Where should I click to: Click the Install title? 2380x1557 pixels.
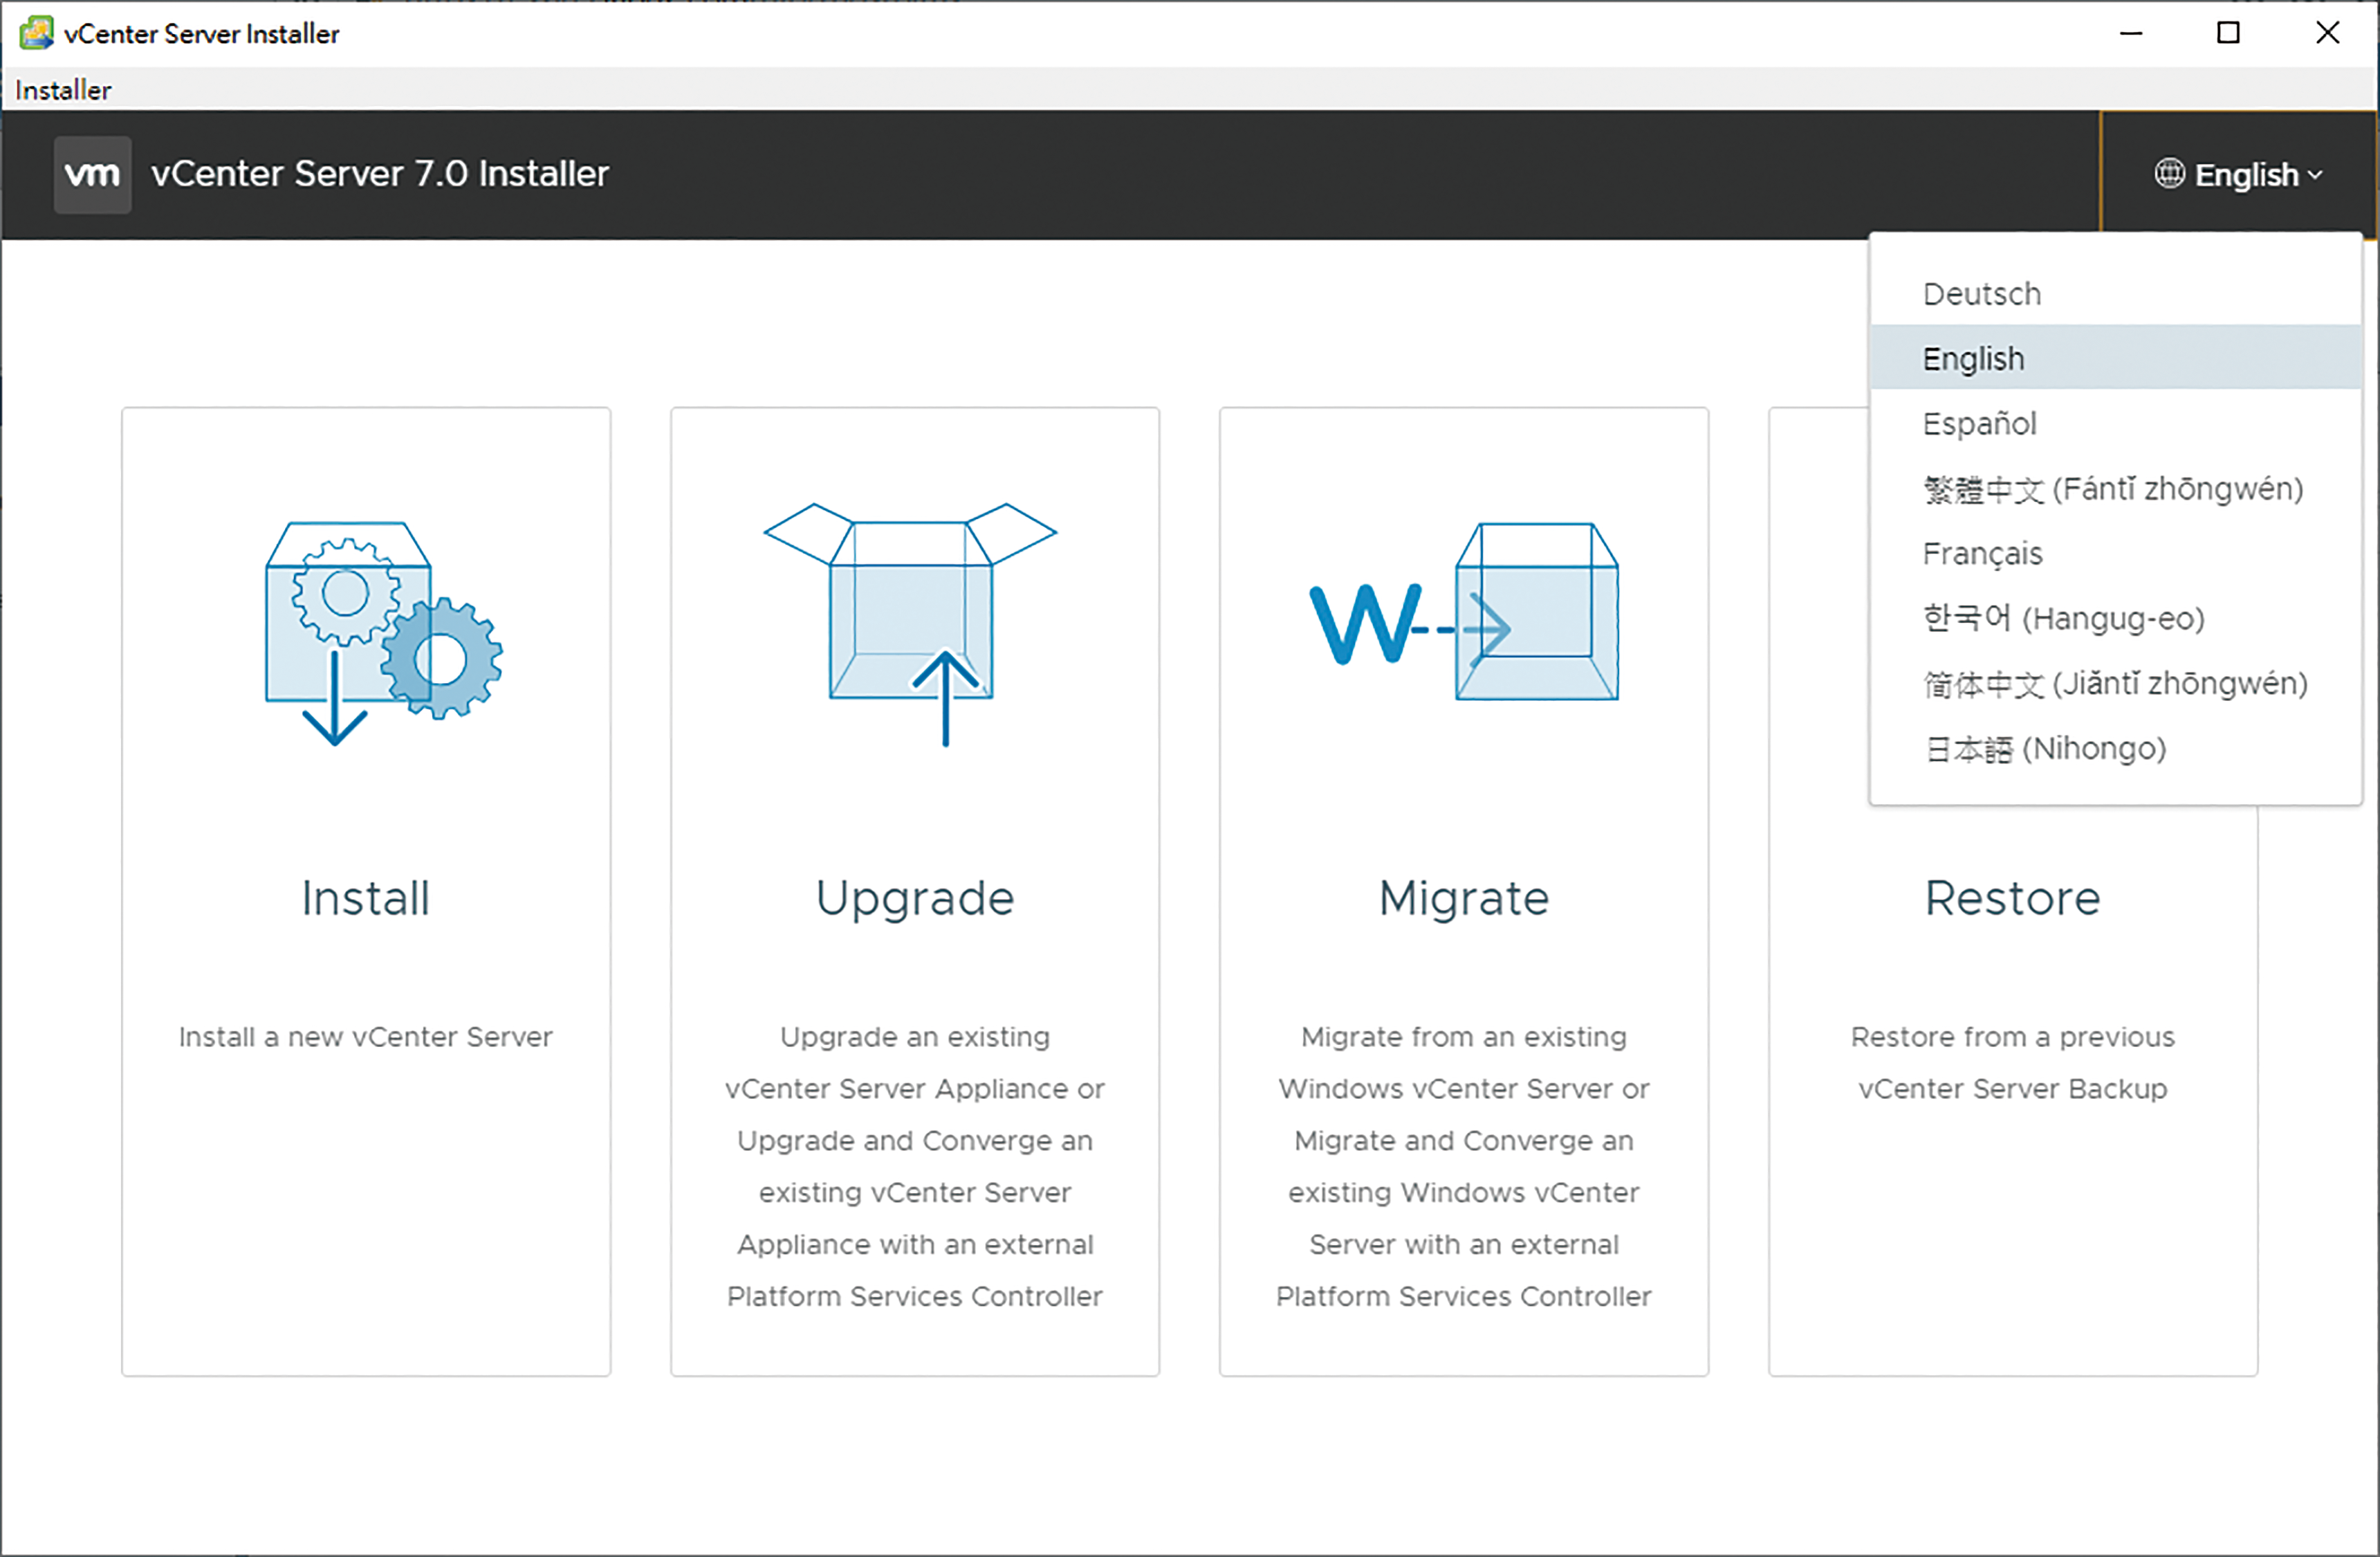pyautogui.click(x=366, y=898)
